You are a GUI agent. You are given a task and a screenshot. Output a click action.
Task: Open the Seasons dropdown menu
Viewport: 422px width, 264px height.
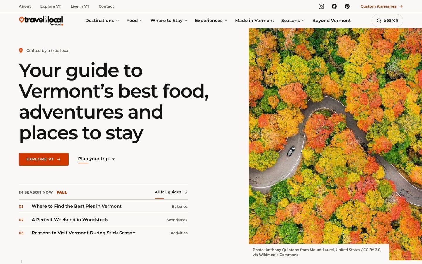[x=293, y=21]
